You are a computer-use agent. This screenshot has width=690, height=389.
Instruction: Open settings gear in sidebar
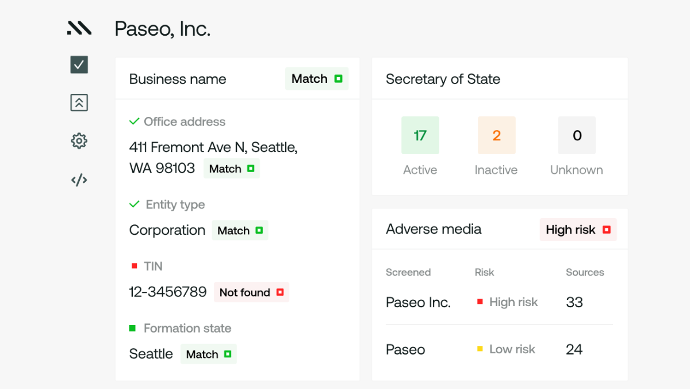(79, 141)
